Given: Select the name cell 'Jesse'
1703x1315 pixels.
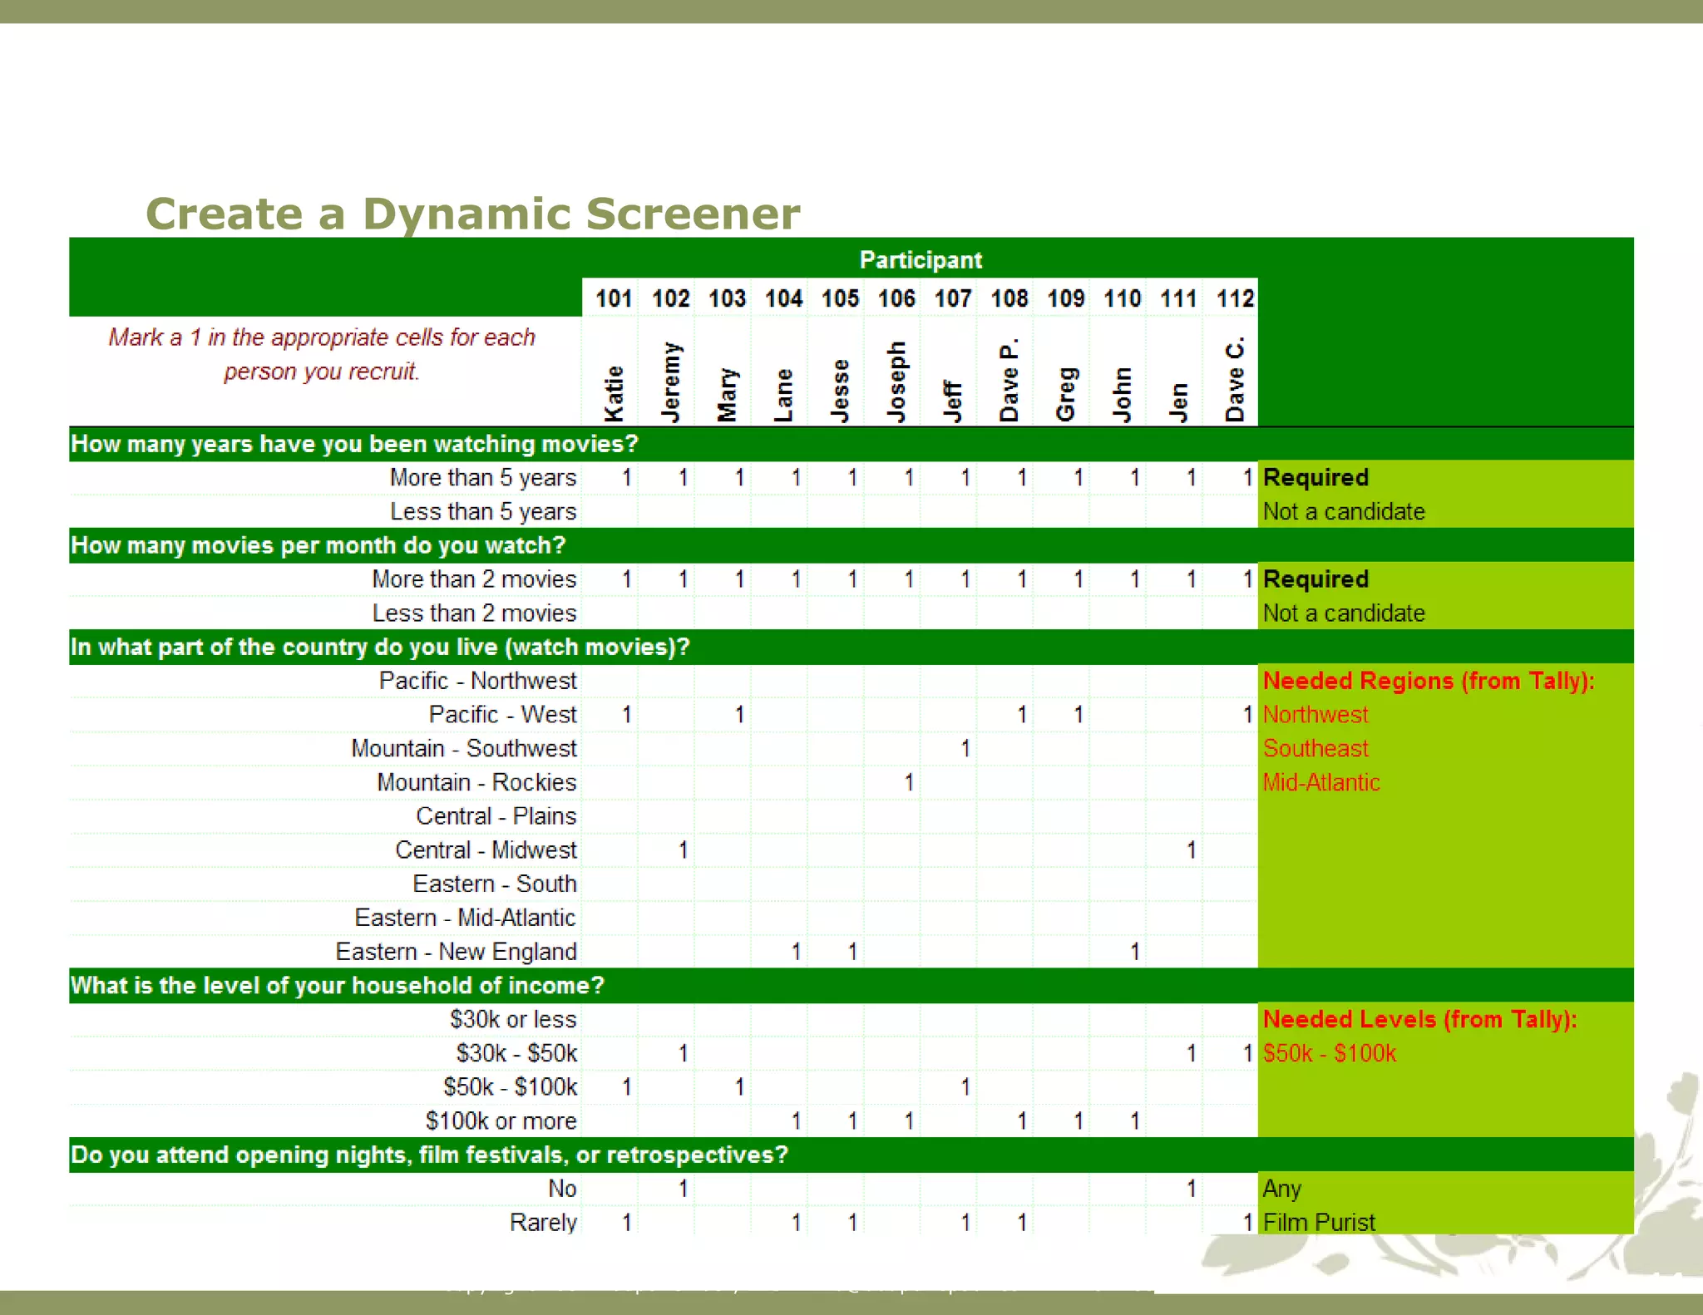Looking at the screenshot, I should [x=840, y=392].
